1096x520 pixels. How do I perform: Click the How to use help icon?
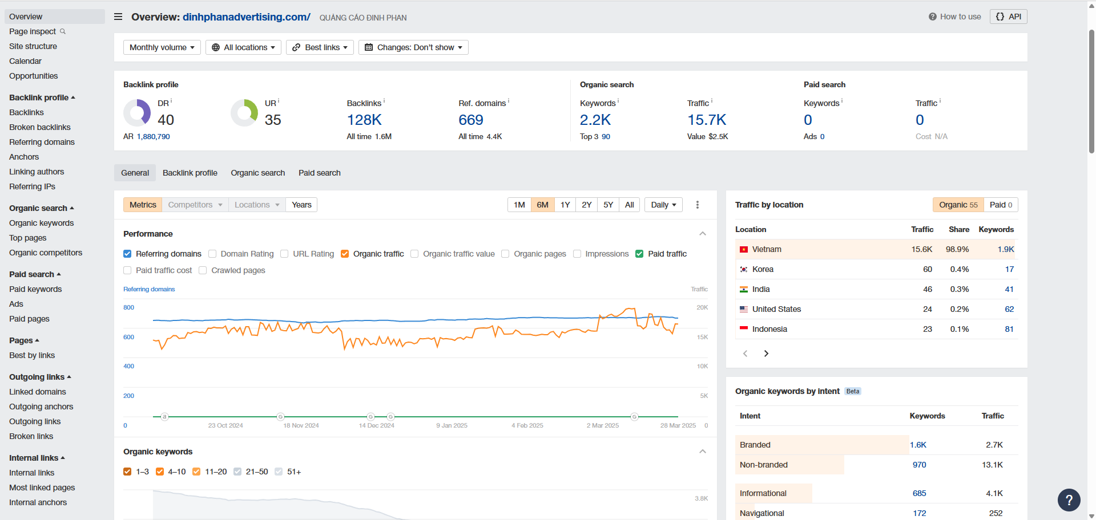[933, 17]
